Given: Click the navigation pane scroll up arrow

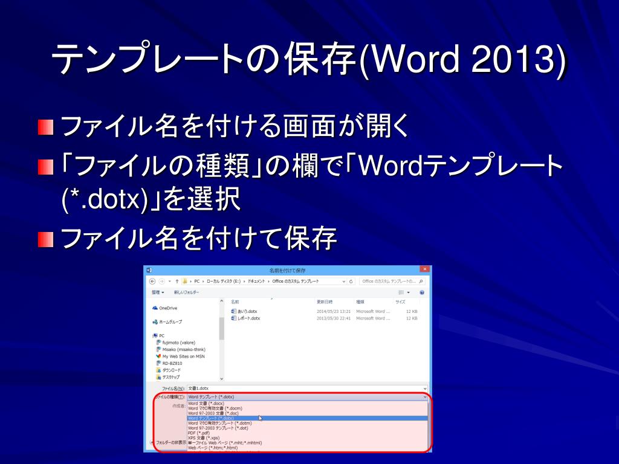Looking at the screenshot, I should (x=221, y=301).
